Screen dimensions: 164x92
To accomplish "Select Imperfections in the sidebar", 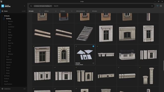I will [x=8, y=84].
